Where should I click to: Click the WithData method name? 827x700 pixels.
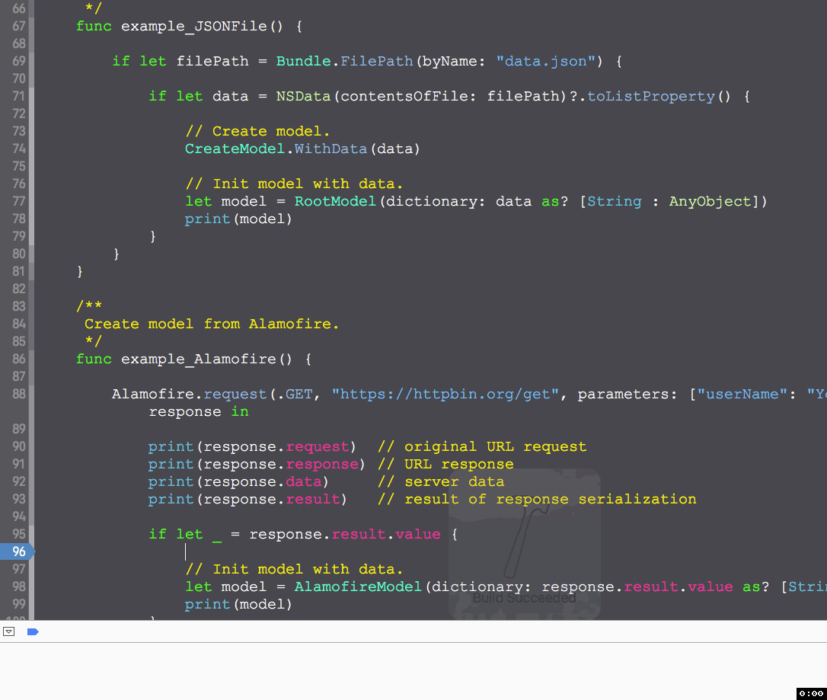(x=330, y=149)
